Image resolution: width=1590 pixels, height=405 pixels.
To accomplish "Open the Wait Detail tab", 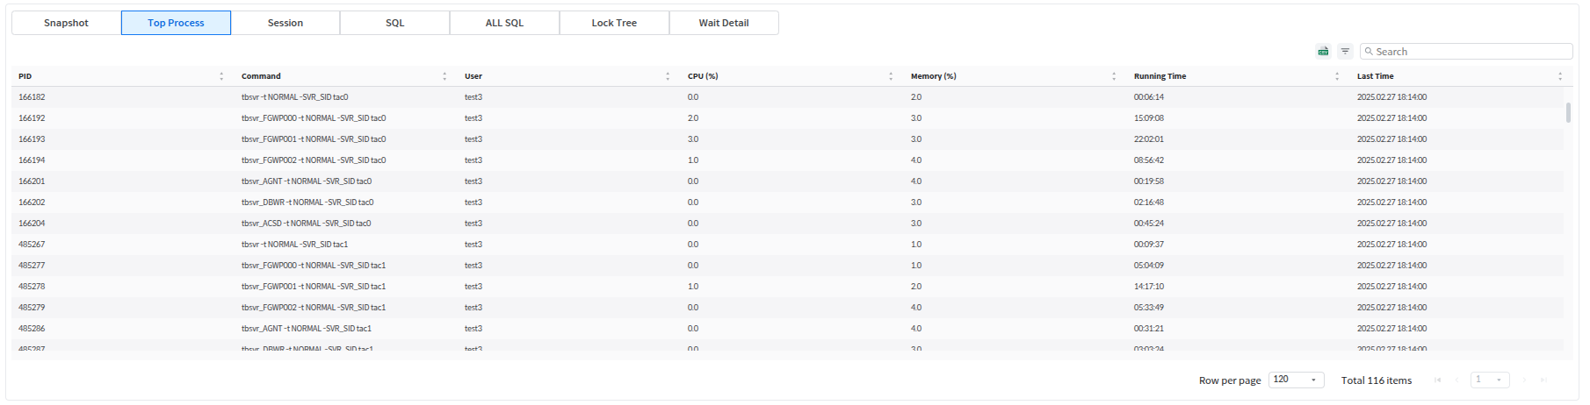I will (x=724, y=23).
